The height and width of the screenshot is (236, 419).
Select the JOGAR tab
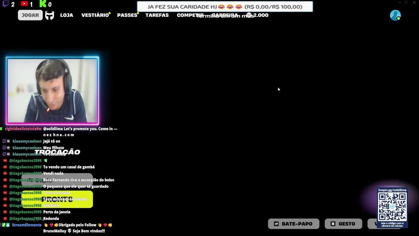point(30,15)
